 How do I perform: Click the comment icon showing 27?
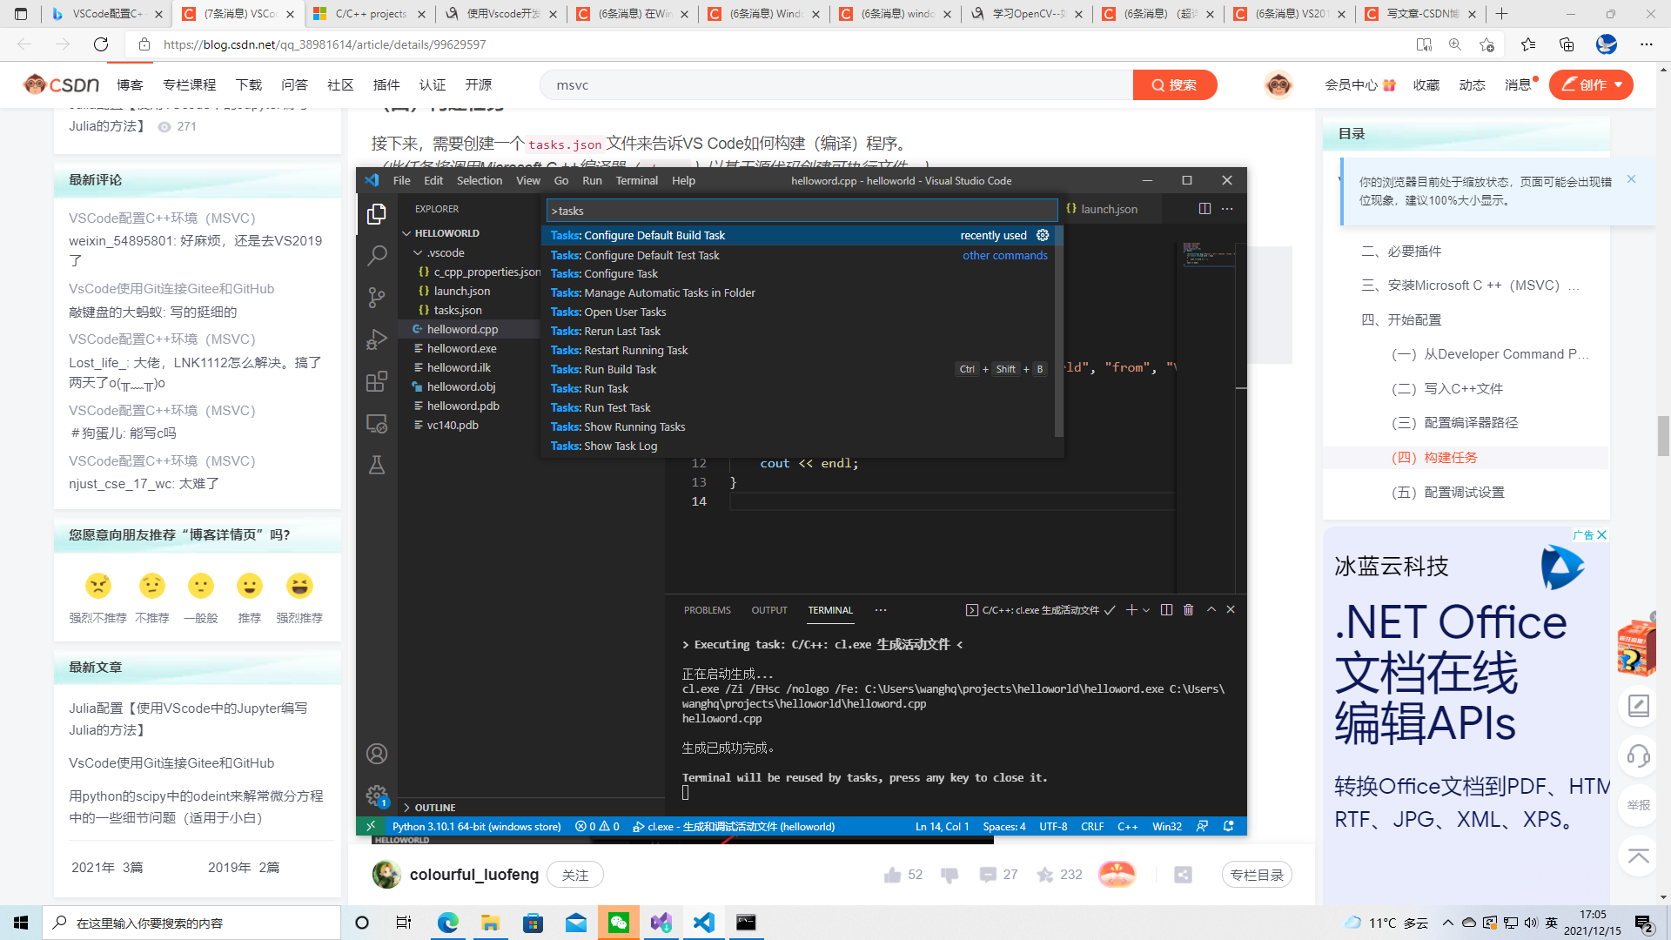point(988,875)
